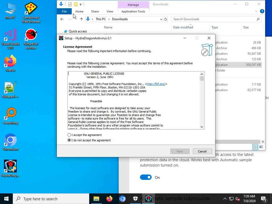Open This PC desktop icon
272x204 pixels.
coord(10,11)
